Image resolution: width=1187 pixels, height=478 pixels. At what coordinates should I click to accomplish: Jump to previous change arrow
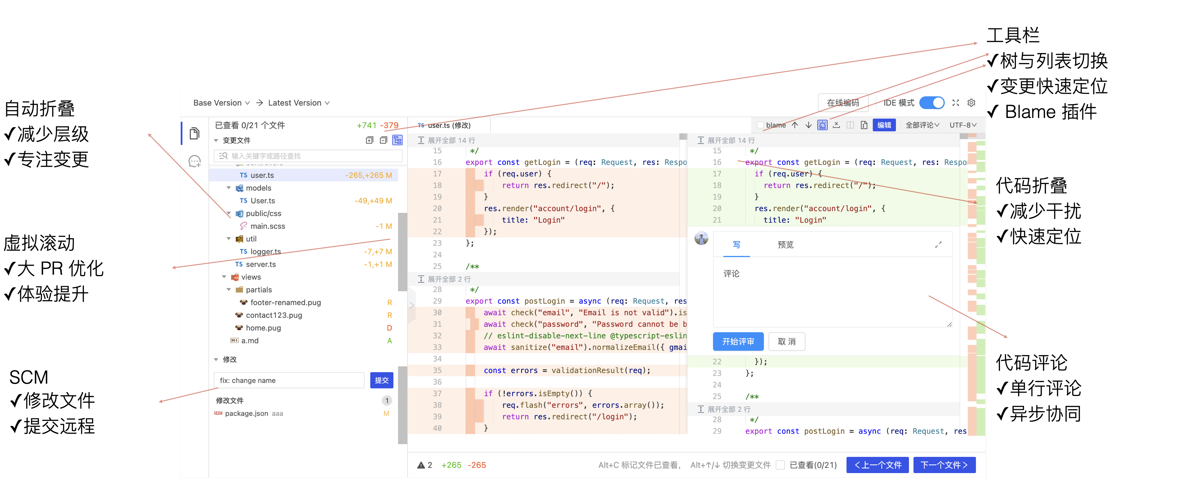pos(795,125)
